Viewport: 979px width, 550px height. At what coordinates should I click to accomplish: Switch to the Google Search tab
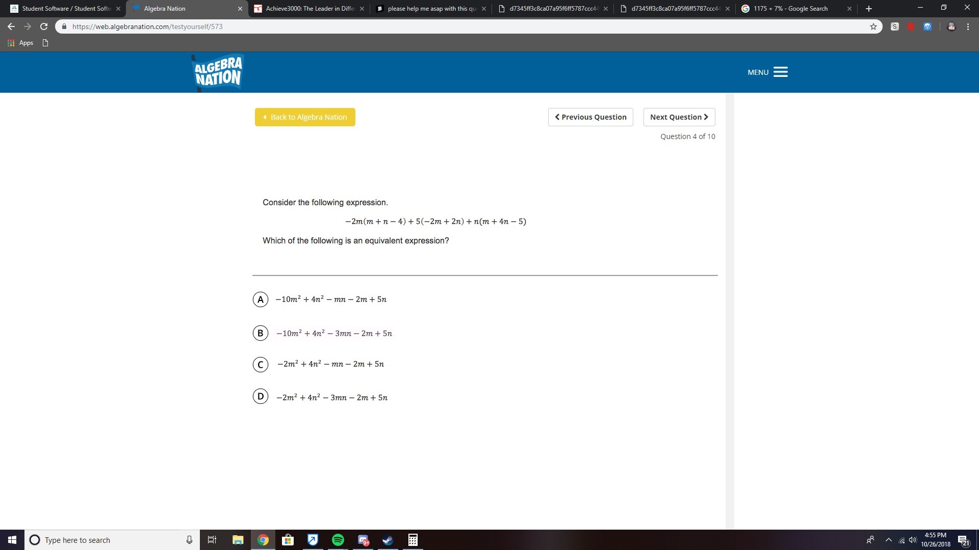(x=790, y=9)
